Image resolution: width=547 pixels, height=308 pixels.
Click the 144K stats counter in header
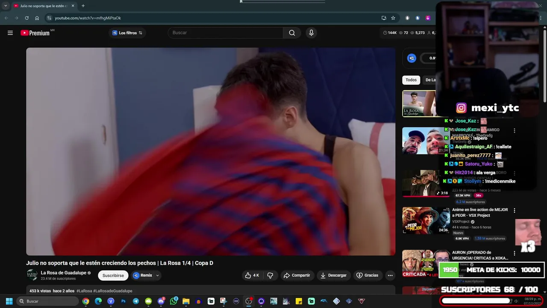pyautogui.click(x=390, y=33)
